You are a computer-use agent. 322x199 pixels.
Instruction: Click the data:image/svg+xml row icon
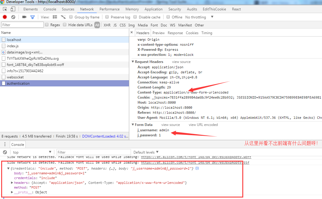[4, 52]
